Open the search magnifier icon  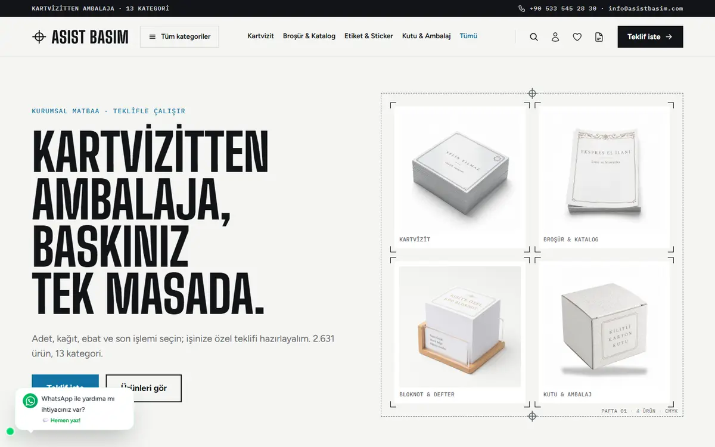pos(534,37)
